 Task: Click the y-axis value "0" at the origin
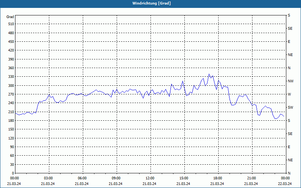[13, 173]
